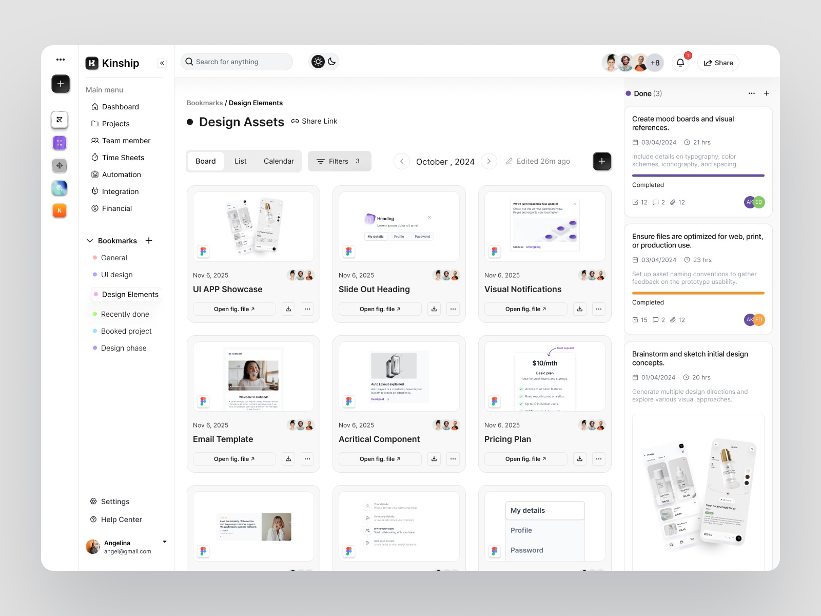Click the plus icon in the Done column header

pyautogui.click(x=766, y=93)
